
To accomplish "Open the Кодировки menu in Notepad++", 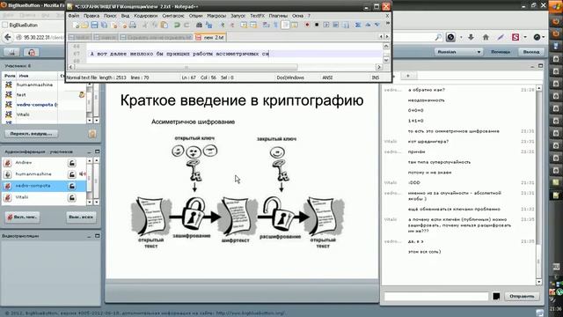I will coord(146,16).
